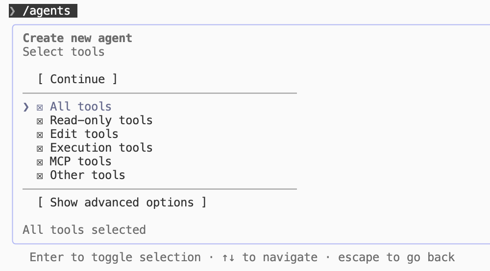Expand Show advanced options
Image resolution: width=490 pixels, height=271 pixels.
(122, 203)
